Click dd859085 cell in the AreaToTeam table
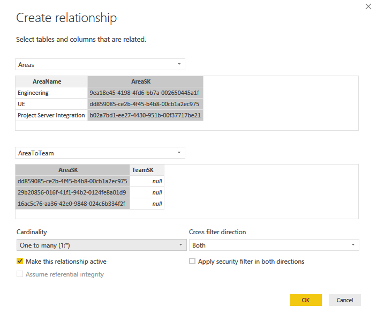This screenshot has width=377, height=321. [73, 181]
